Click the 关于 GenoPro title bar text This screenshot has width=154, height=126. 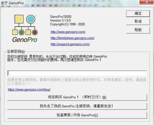tap(12, 3)
